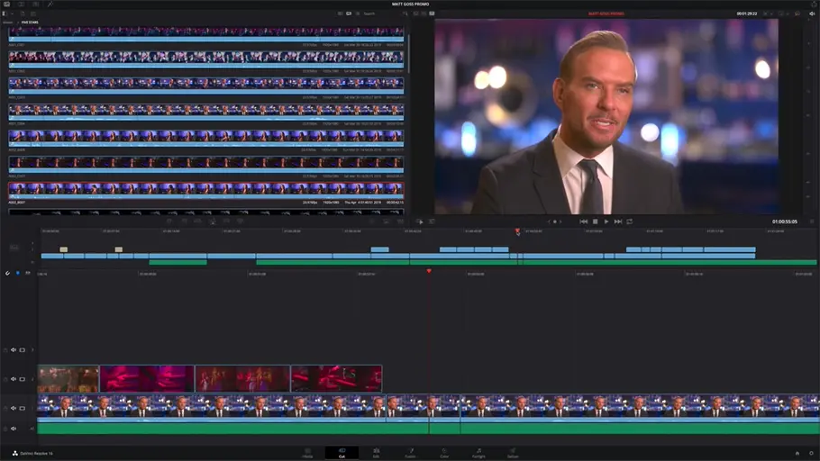Screen dimensions: 820x461
Task: Open the Fairlight page
Action: click(x=478, y=453)
